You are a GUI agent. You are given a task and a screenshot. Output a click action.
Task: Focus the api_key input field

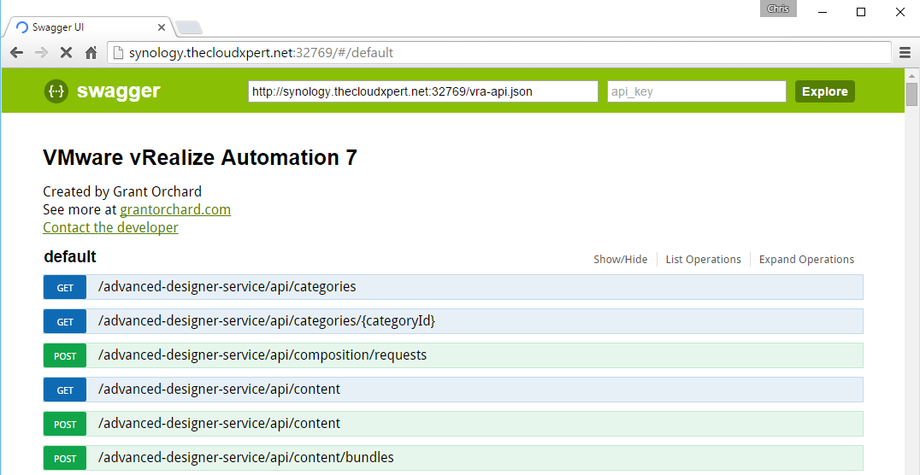pos(696,91)
